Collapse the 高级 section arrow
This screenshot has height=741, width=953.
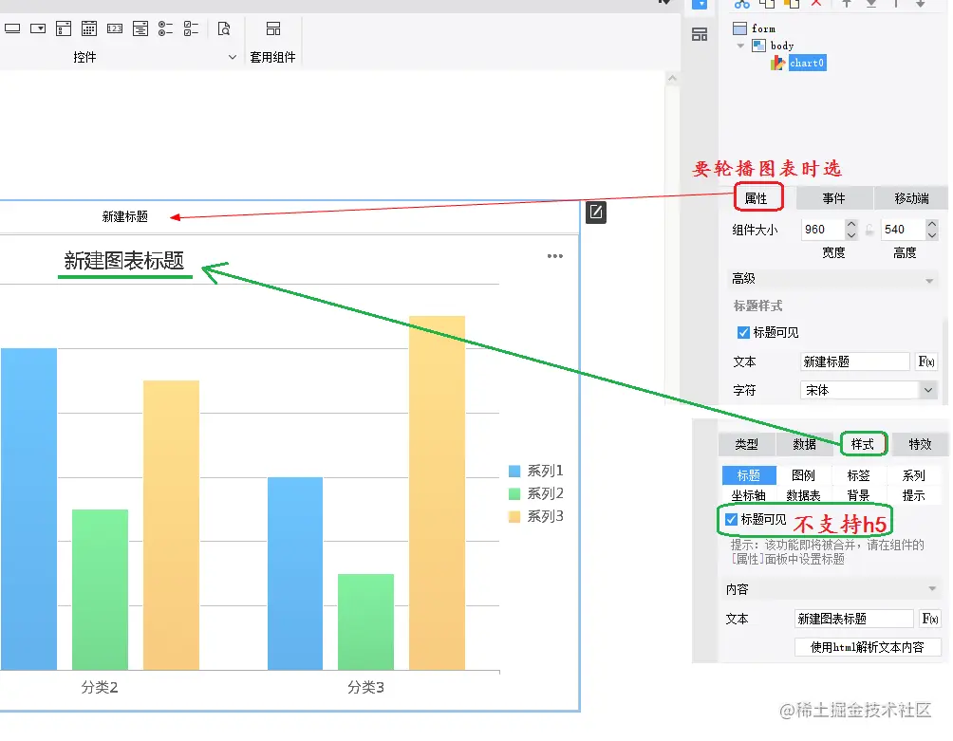tap(929, 281)
